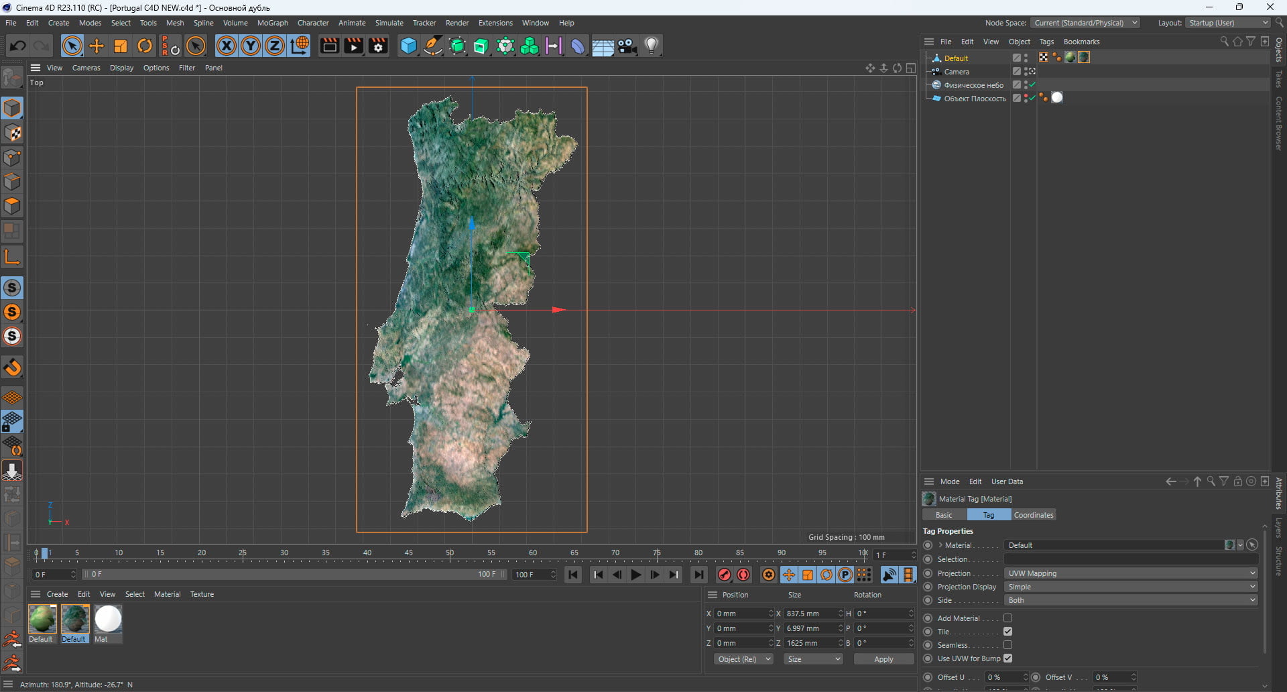Switch to the Coordinates tab
1287x692 pixels.
click(x=1034, y=515)
